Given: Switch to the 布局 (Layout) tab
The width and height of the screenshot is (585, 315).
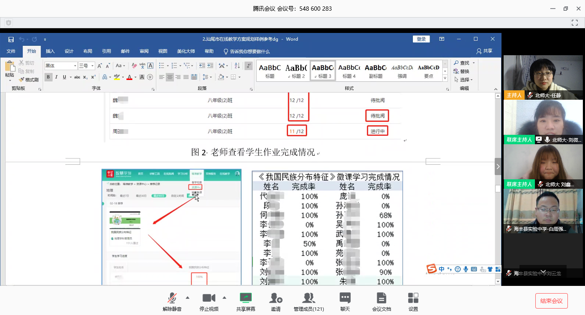Looking at the screenshot, I should 88,51.
